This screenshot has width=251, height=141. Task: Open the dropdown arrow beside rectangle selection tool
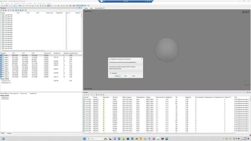point(18,5)
